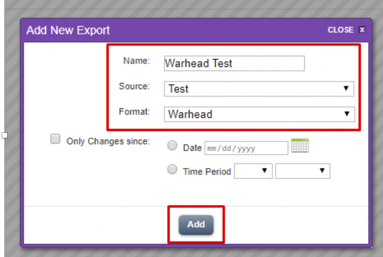Open the calendar date picker icon
Screen dimensions: 383x257
pyautogui.click(x=300, y=146)
